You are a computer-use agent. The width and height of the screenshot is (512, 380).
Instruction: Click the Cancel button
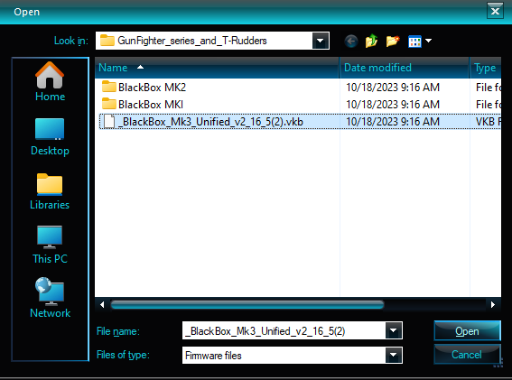click(467, 355)
